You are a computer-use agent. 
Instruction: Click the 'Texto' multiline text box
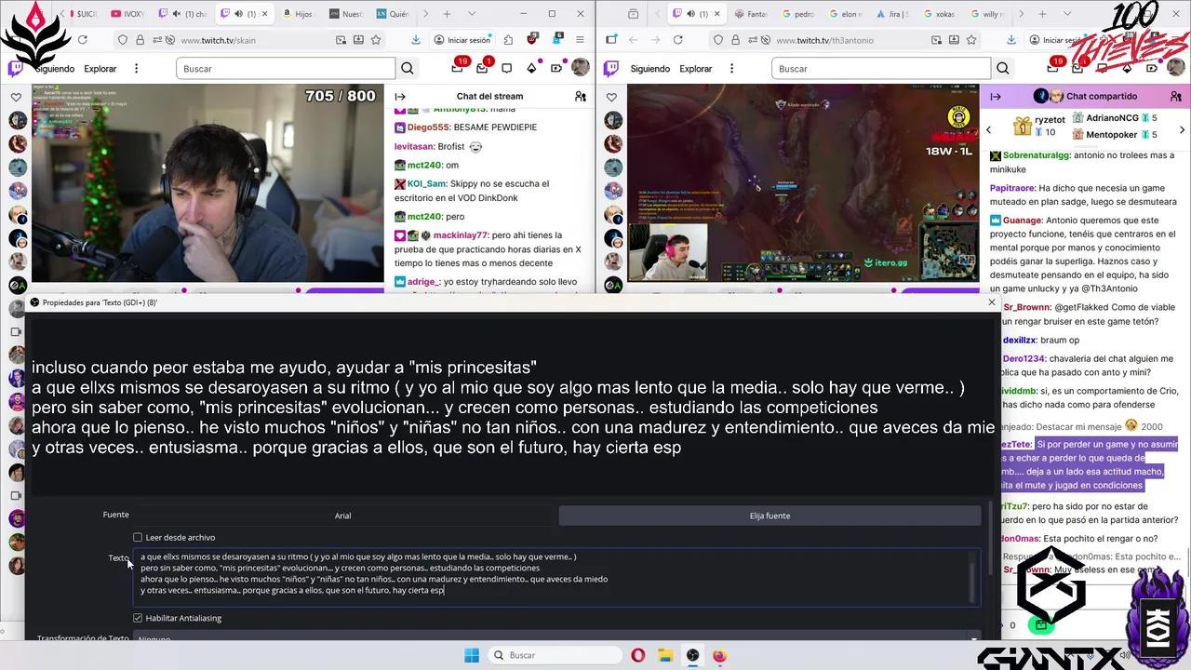556,577
